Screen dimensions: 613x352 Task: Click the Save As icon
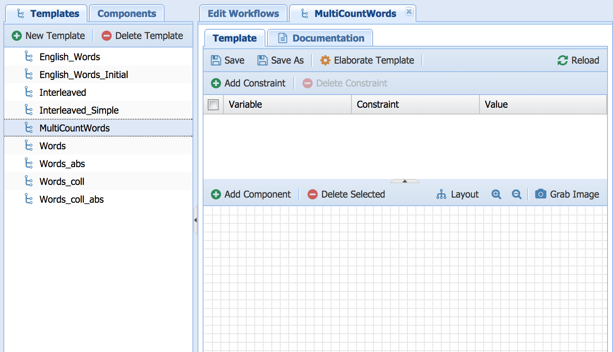pyautogui.click(x=262, y=60)
